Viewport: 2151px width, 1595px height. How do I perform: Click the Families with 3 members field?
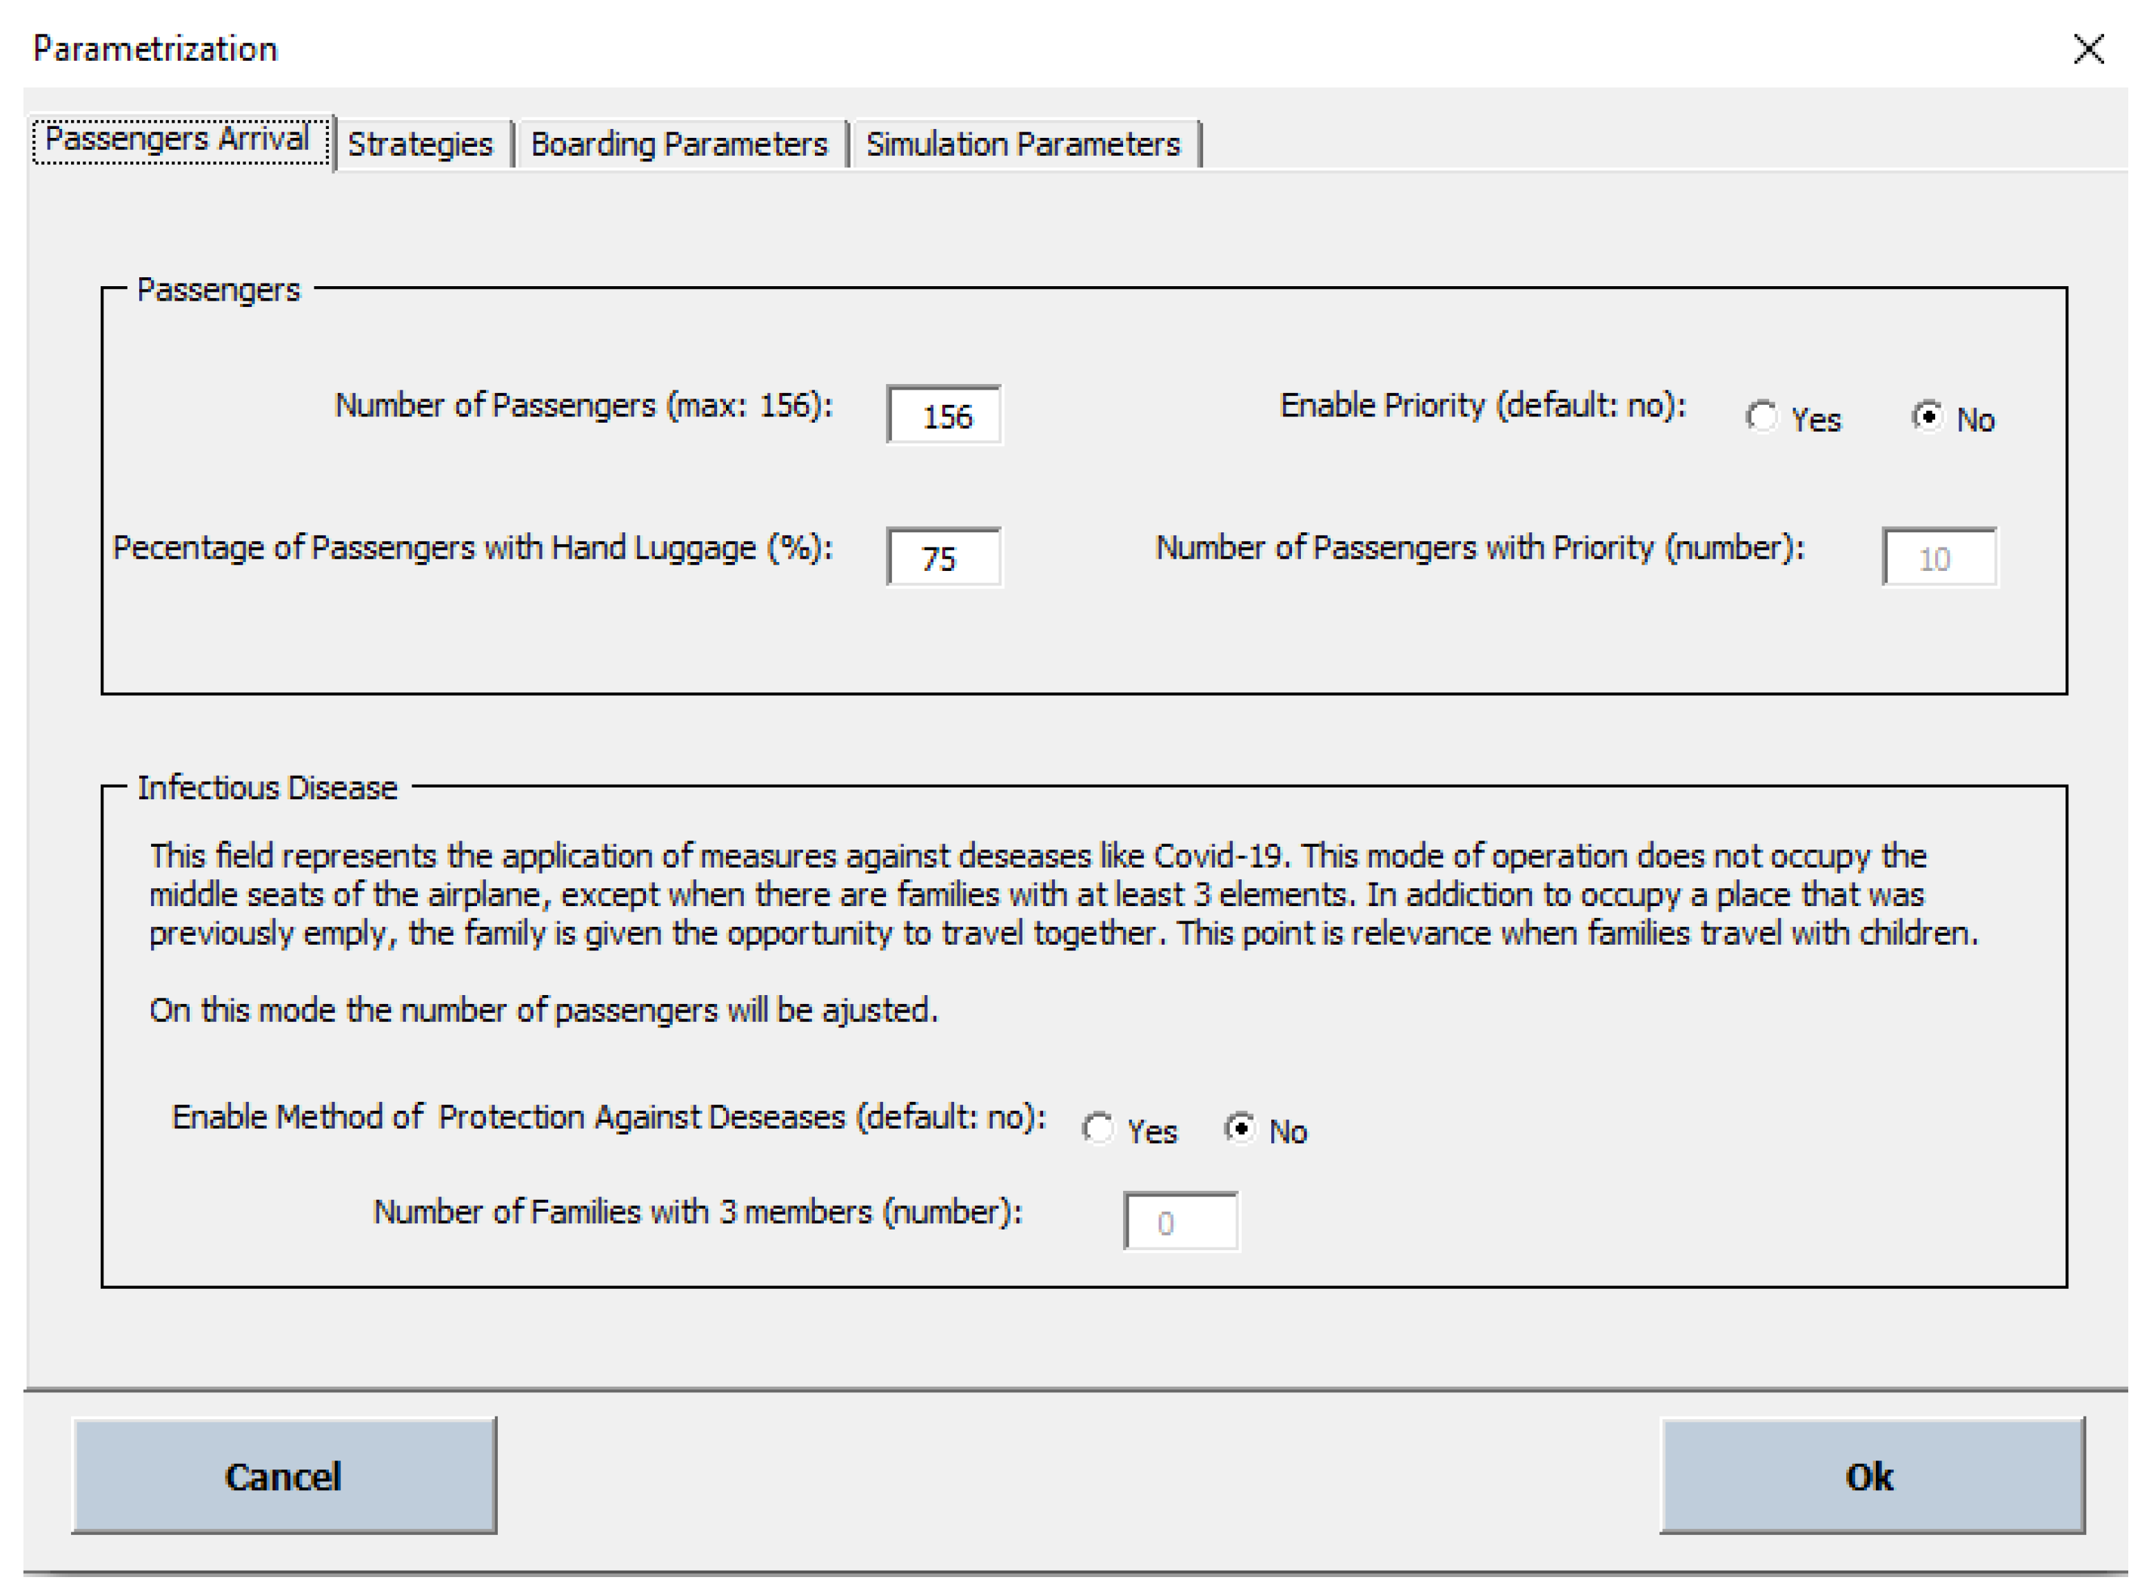tap(1180, 1223)
